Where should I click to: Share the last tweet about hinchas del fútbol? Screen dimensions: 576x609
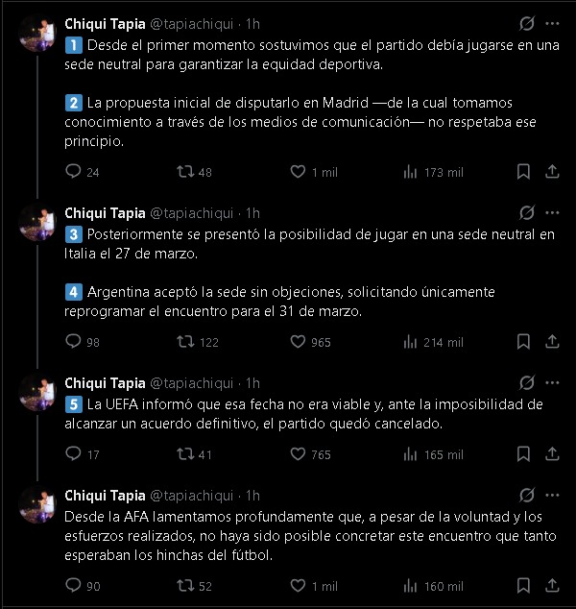click(551, 586)
